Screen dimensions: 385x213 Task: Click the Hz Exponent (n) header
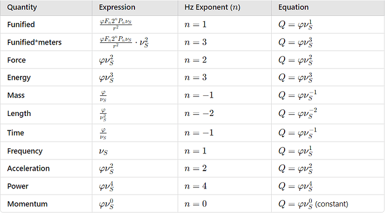point(213,7)
